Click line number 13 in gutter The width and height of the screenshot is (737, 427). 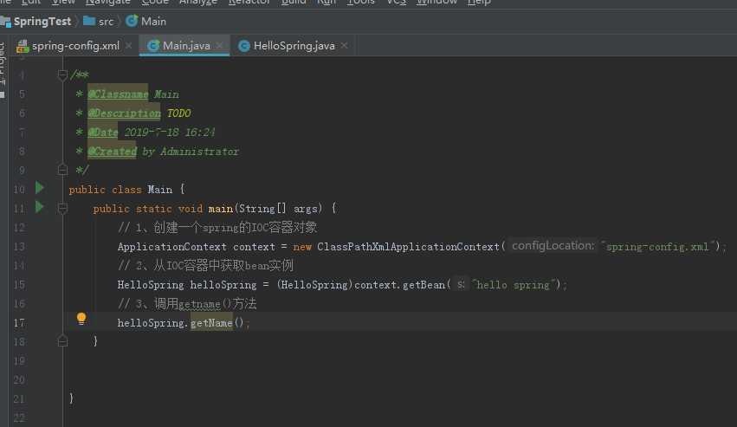coord(19,247)
